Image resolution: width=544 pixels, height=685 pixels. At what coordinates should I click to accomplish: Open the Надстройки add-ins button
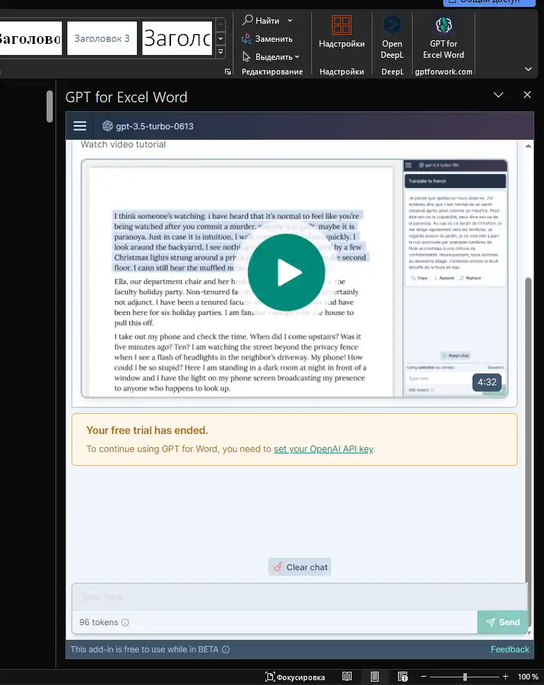(341, 32)
